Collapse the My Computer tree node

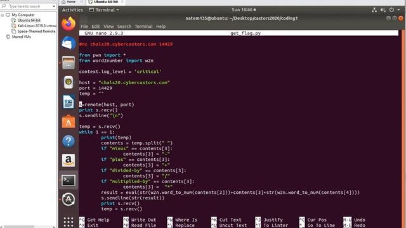click(x=3, y=15)
